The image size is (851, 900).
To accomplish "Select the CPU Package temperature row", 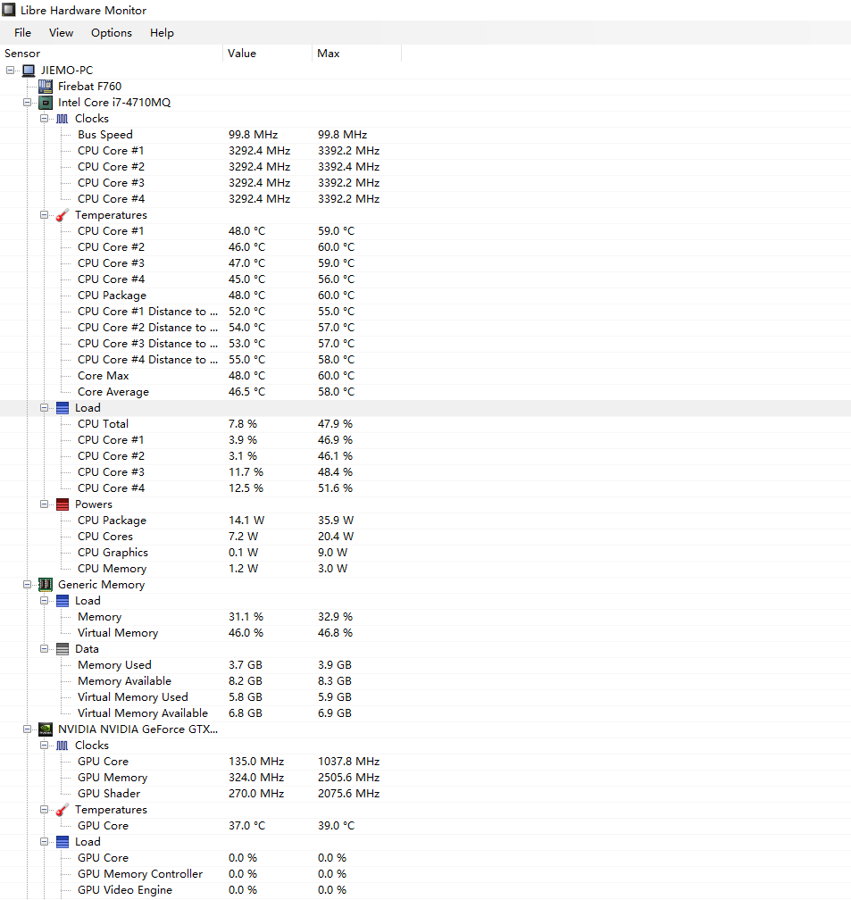I will point(425,296).
